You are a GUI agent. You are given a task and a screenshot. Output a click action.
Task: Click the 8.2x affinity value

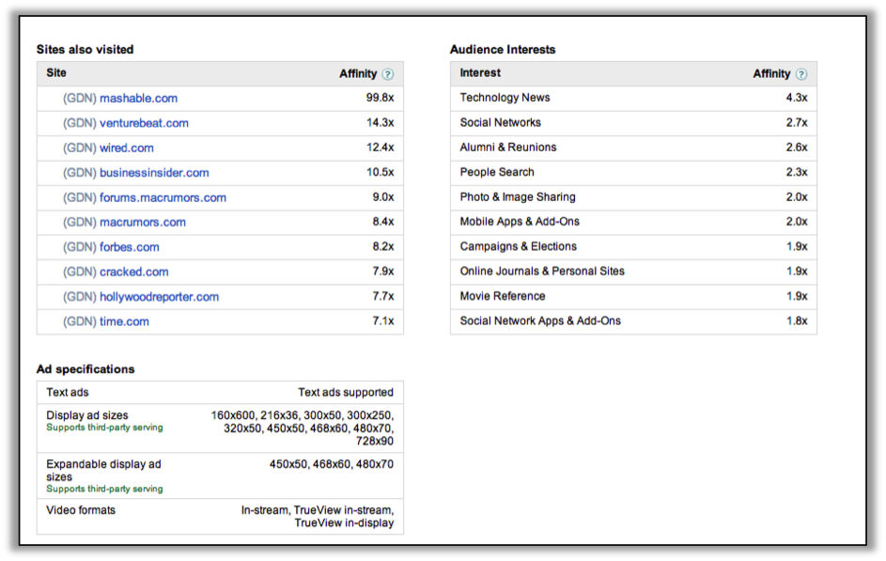point(383,247)
